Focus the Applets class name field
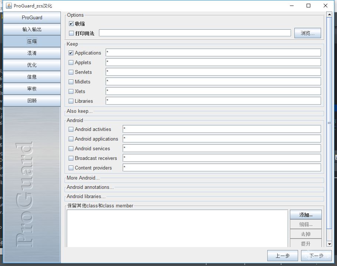Viewport: 337px width, 266px height. point(214,62)
